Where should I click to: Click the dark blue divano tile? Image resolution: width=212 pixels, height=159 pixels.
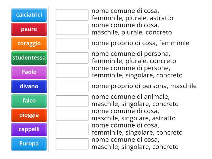(29, 87)
